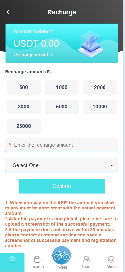Go back using the left arrow
Image resolution: width=125 pixels, height=272 pixels.
pyautogui.click(x=8, y=12)
